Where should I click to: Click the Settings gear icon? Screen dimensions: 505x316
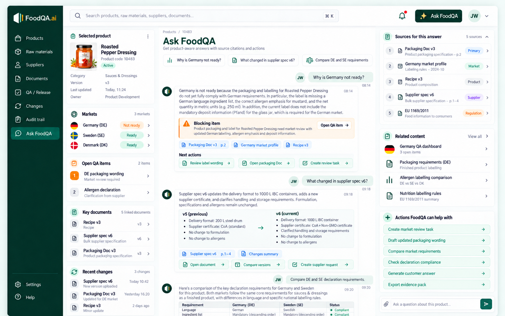click(x=18, y=284)
